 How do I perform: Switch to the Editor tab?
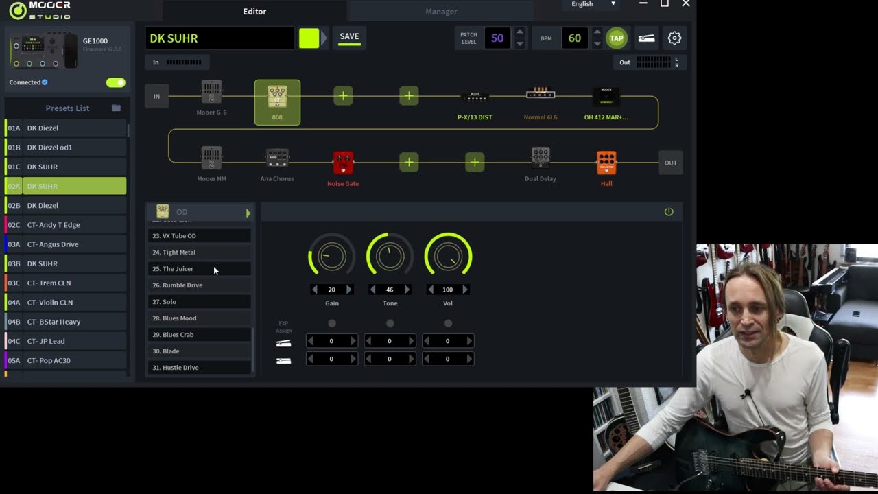click(x=254, y=11)
